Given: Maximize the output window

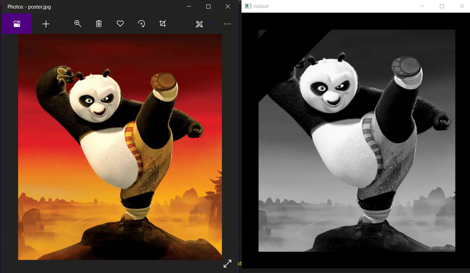Looking at the screenshot, I should [x=442, y=6].
